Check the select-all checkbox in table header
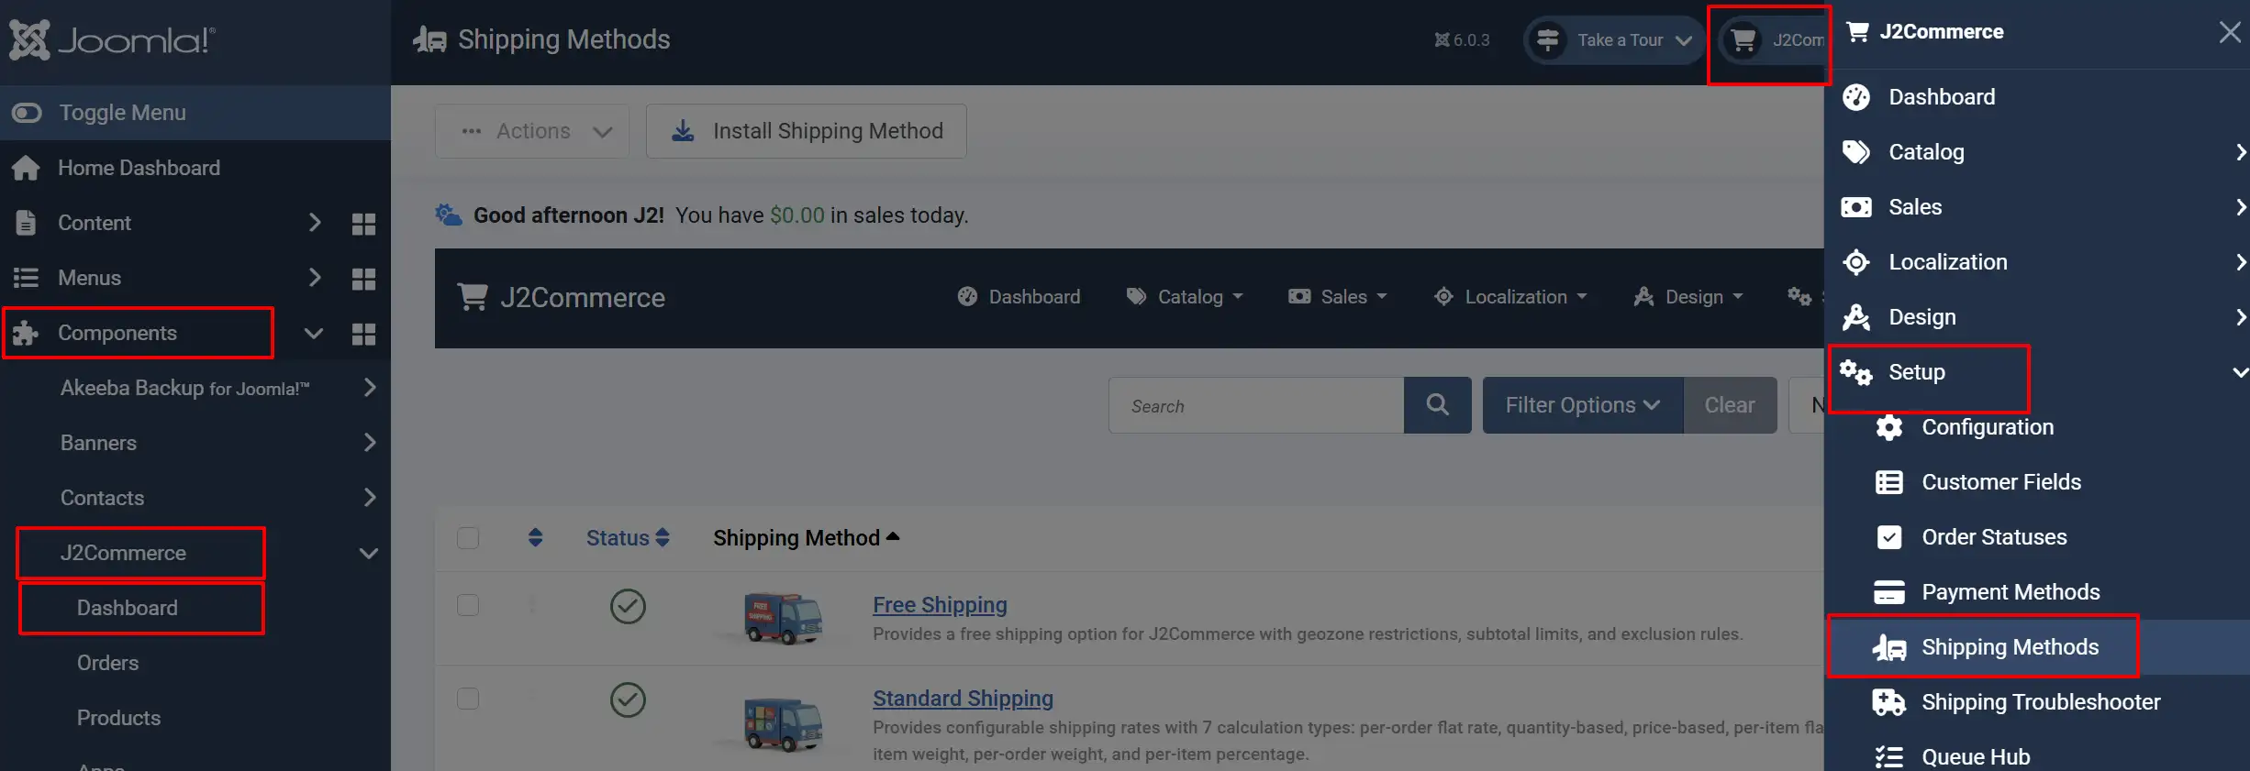The image size is (2250, 771). [468, 538]
